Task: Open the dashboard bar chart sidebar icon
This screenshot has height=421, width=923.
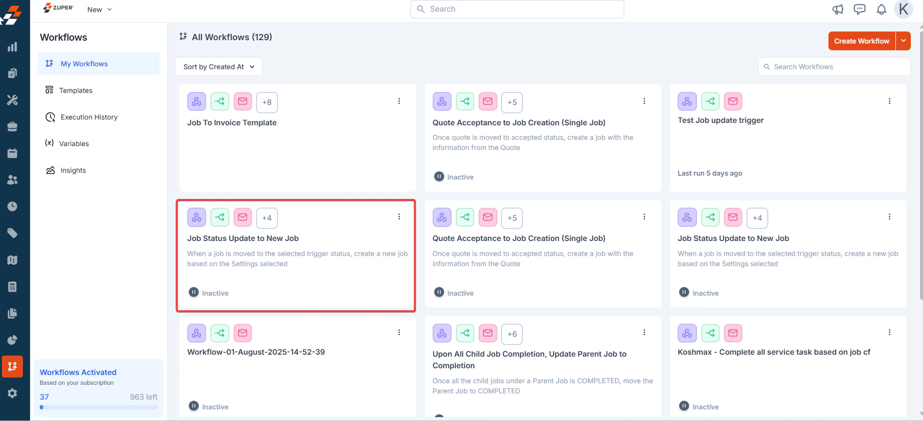Action: point(13,47)
